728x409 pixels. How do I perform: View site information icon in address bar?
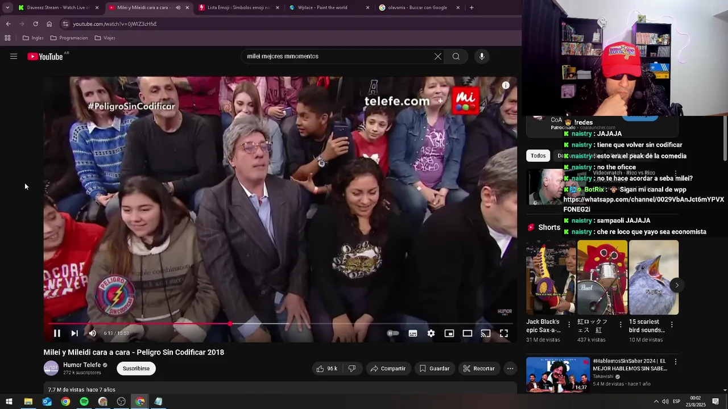pyautogui.click(x=65, y=24)
